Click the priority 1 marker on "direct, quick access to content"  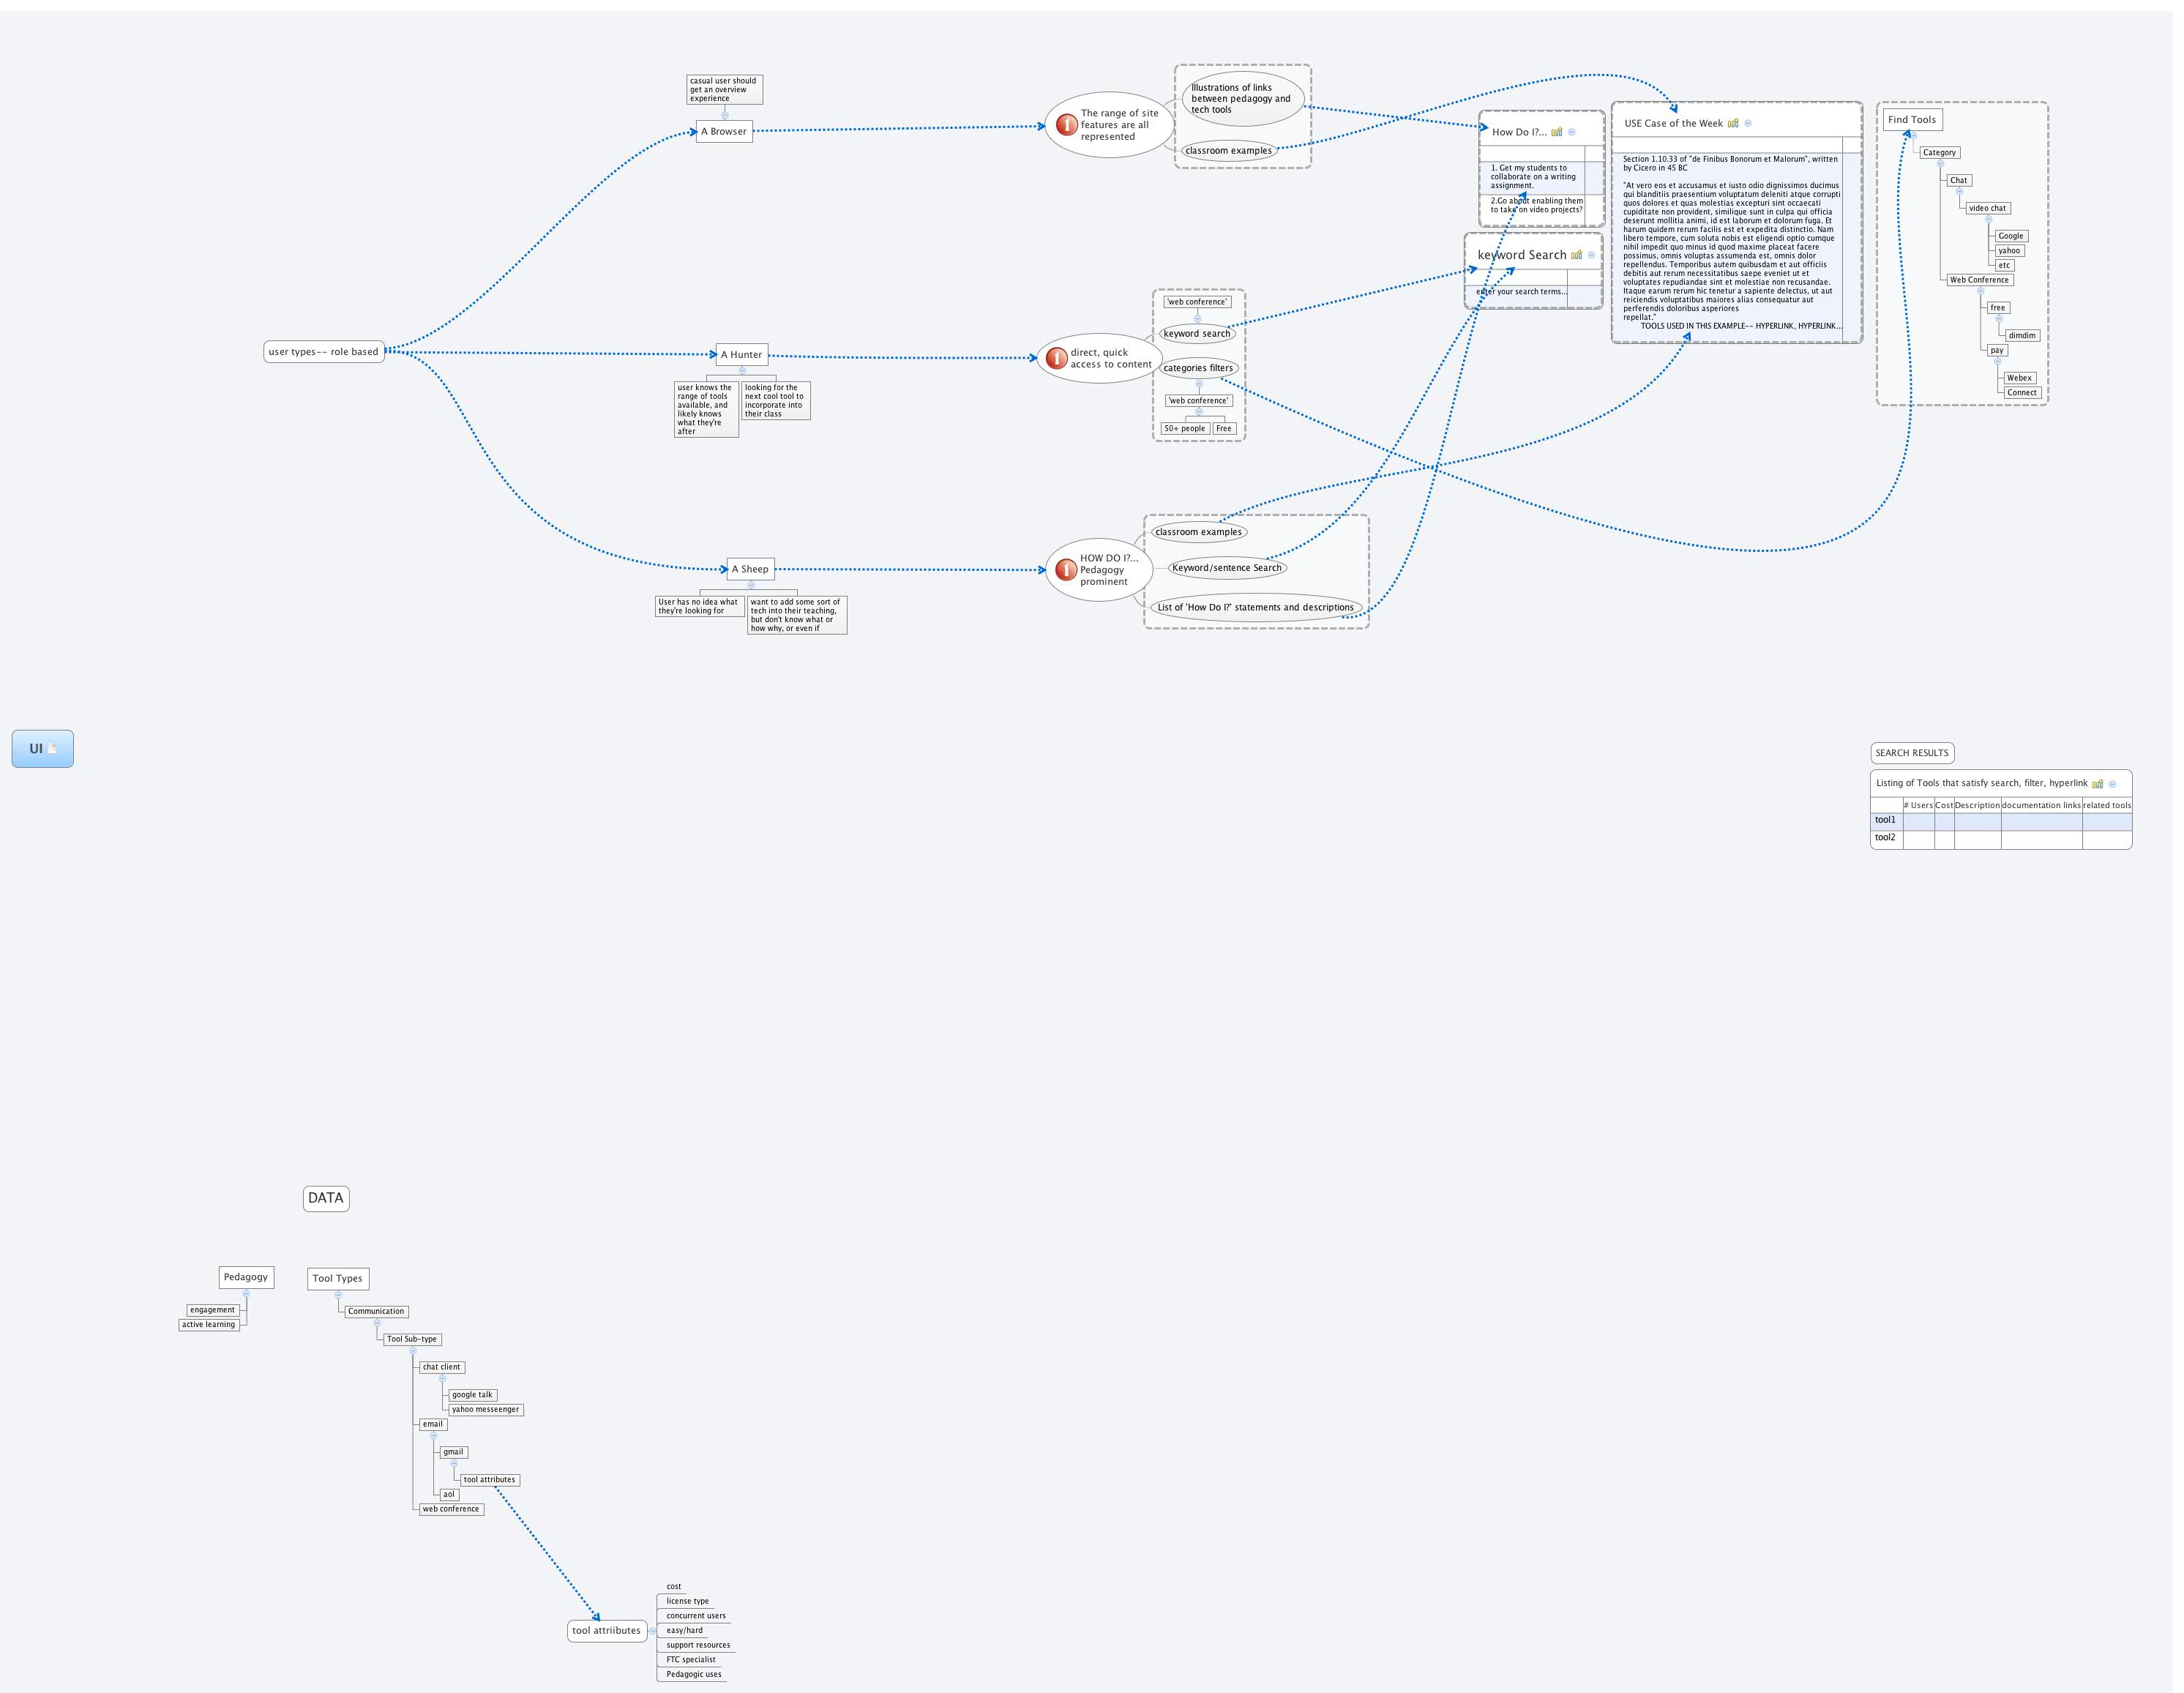(1057, 358)
